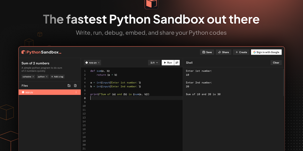This screenshot has height=151, width=303.
Task: Click the new folder icon in Files
Action: point(69,86)
